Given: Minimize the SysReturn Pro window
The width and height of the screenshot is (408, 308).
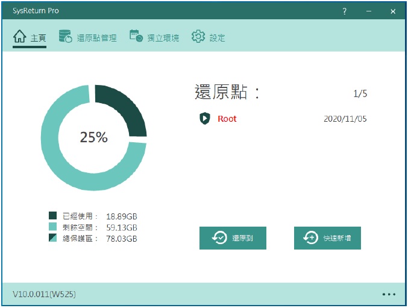Looking at the screenshot, I should click(369, 11).
